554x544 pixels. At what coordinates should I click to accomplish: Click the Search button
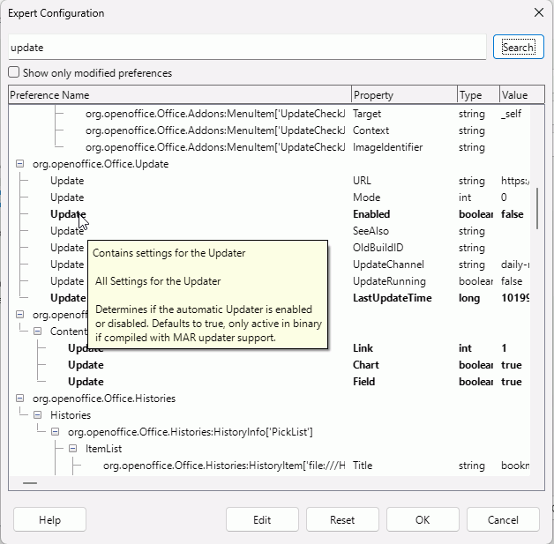[518, 48]
